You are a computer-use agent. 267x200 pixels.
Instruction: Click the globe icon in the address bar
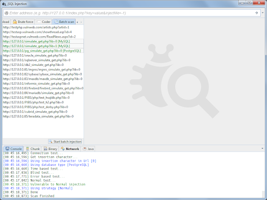pos(7,13)
